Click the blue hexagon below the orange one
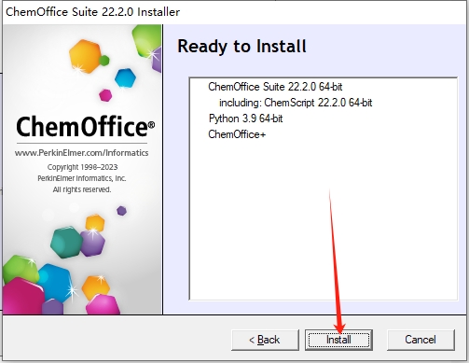Screen dimensions: 469x363 [125, 77]
